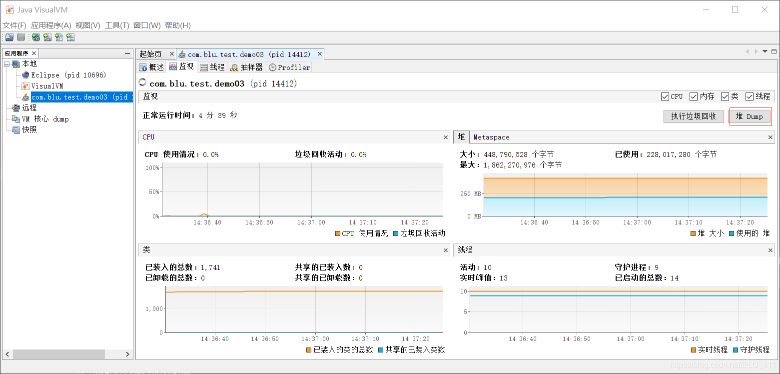Image resolution: width=780 pixels, height=374 pixels.
Task: Close the 起始页 tab
Action: click(x=171, y=53)
